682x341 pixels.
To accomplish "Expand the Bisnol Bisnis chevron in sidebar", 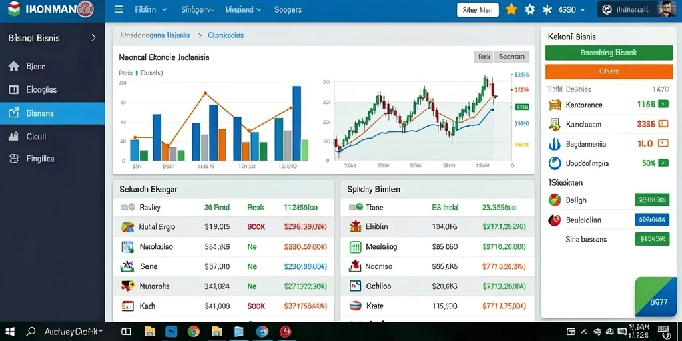I will (x=93, y=38).
